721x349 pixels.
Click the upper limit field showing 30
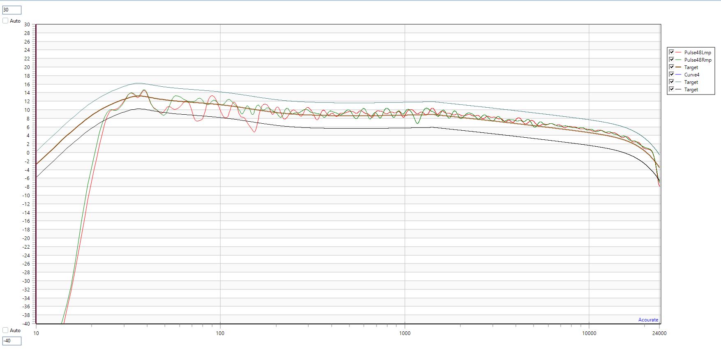12,10
